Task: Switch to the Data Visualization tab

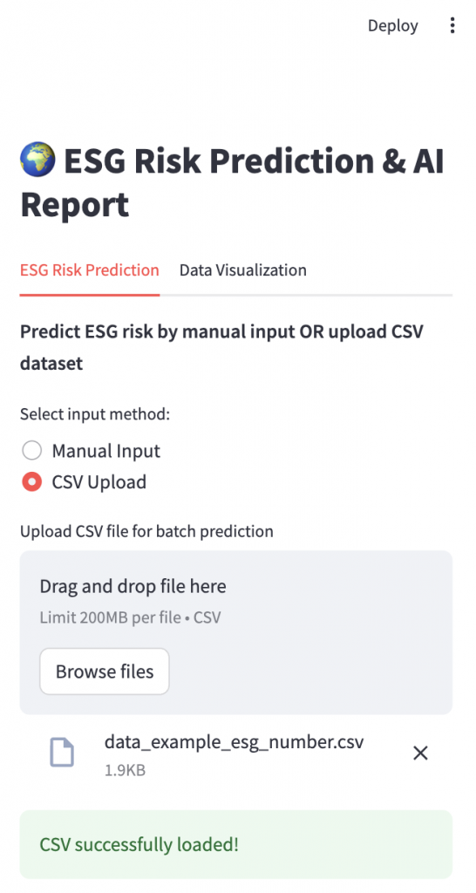Action: 243,270
